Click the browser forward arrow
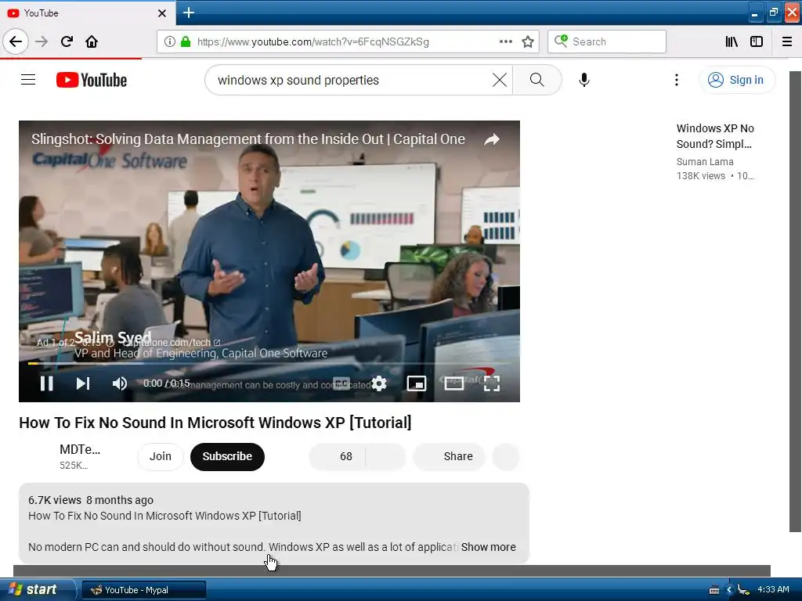The width and height of the screenshot is (802, 601). point(42,42)
